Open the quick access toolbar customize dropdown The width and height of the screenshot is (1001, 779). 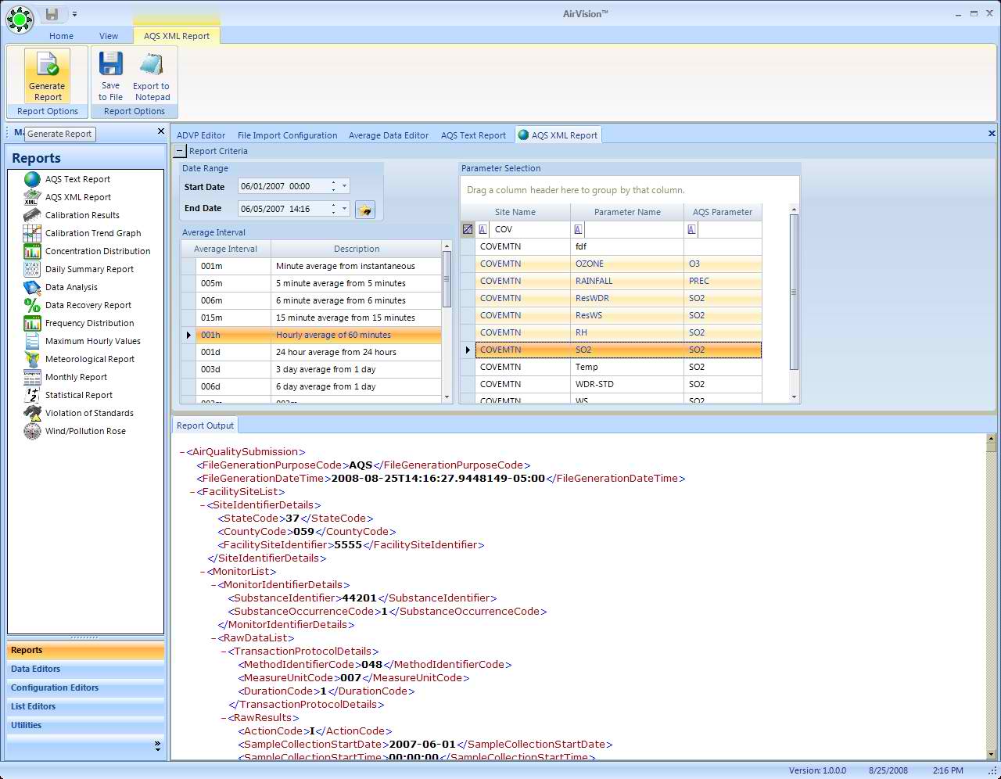coord(74,13)
